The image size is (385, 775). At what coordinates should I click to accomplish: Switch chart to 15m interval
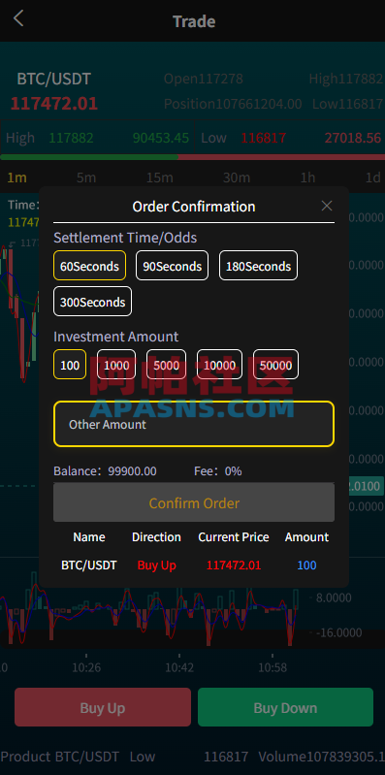(x=159, y=178)
